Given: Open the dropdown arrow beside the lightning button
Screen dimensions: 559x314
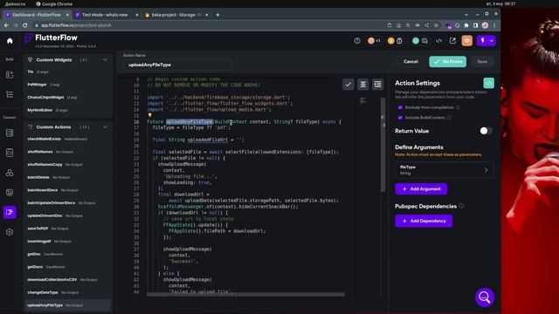Looking at the screenshot, I should (492, 41).
